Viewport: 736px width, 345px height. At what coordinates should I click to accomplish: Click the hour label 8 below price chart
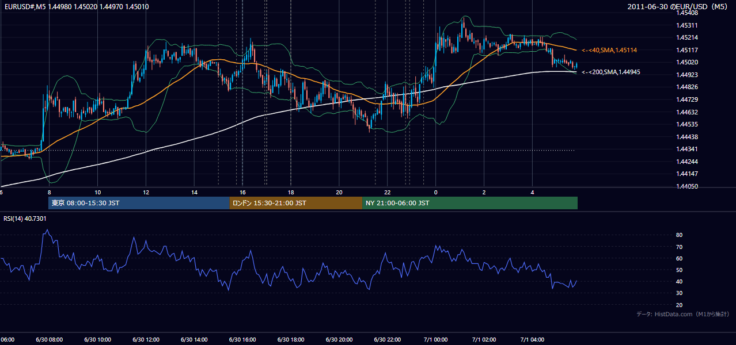point(50,193)
